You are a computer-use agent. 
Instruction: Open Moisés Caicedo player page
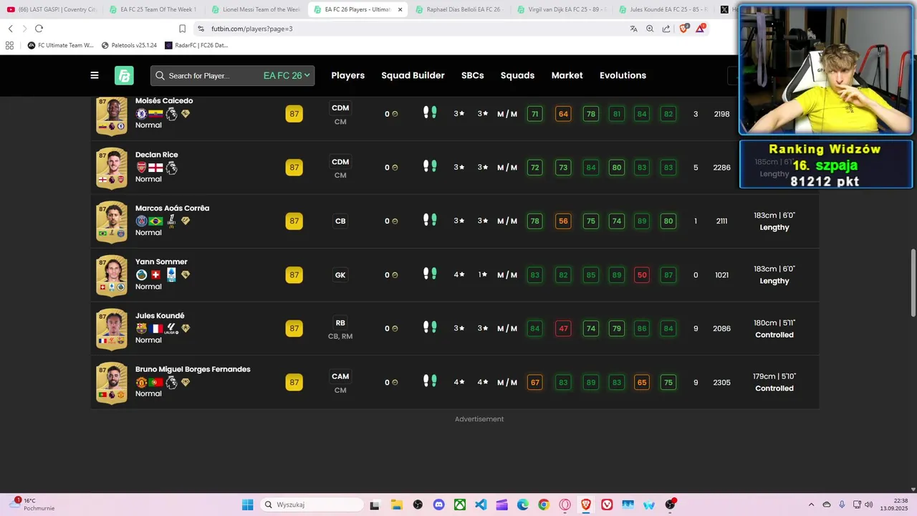[164, 101]
